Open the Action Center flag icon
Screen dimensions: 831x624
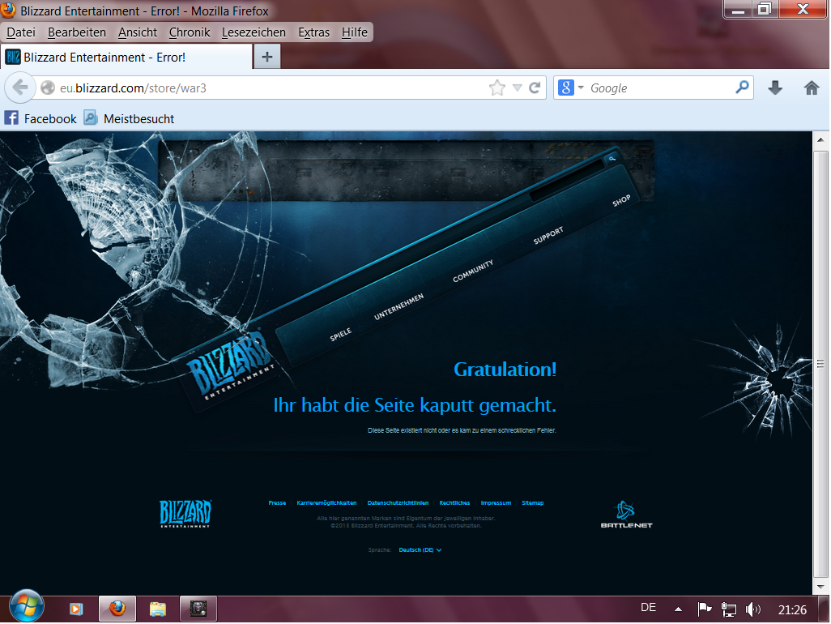coord(705,609)
